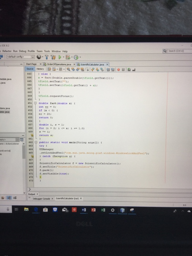Open Microsoft Edge from the taskbar
Viewport: 192px width, 256px height.
point(36,210)
